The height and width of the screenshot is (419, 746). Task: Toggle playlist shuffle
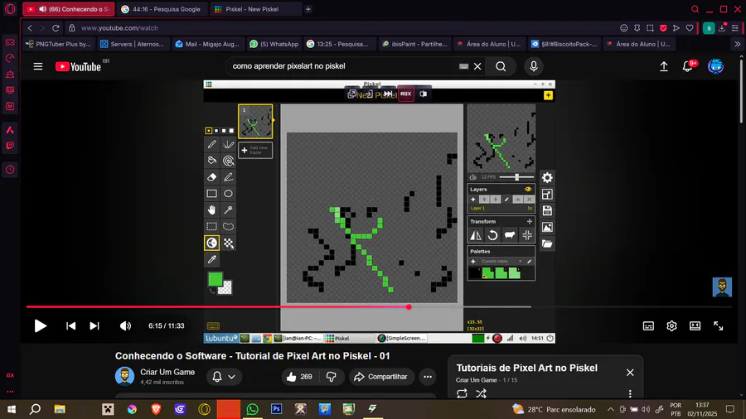481,393
